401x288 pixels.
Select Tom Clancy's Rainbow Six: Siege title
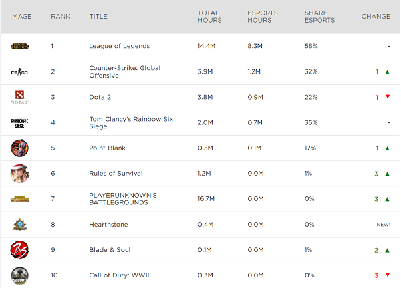click(132, 122)
